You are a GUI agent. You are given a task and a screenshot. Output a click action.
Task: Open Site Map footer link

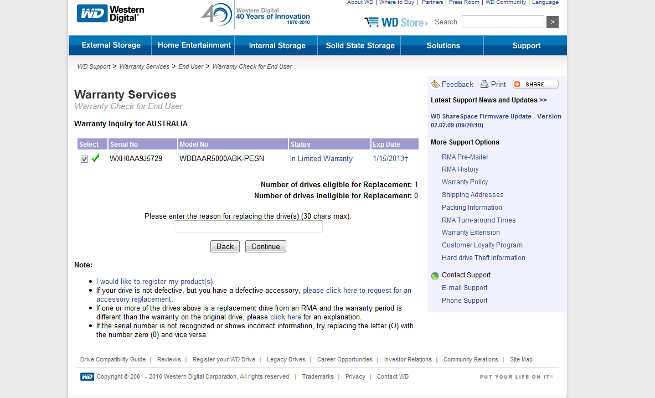(x=521, y=360)
